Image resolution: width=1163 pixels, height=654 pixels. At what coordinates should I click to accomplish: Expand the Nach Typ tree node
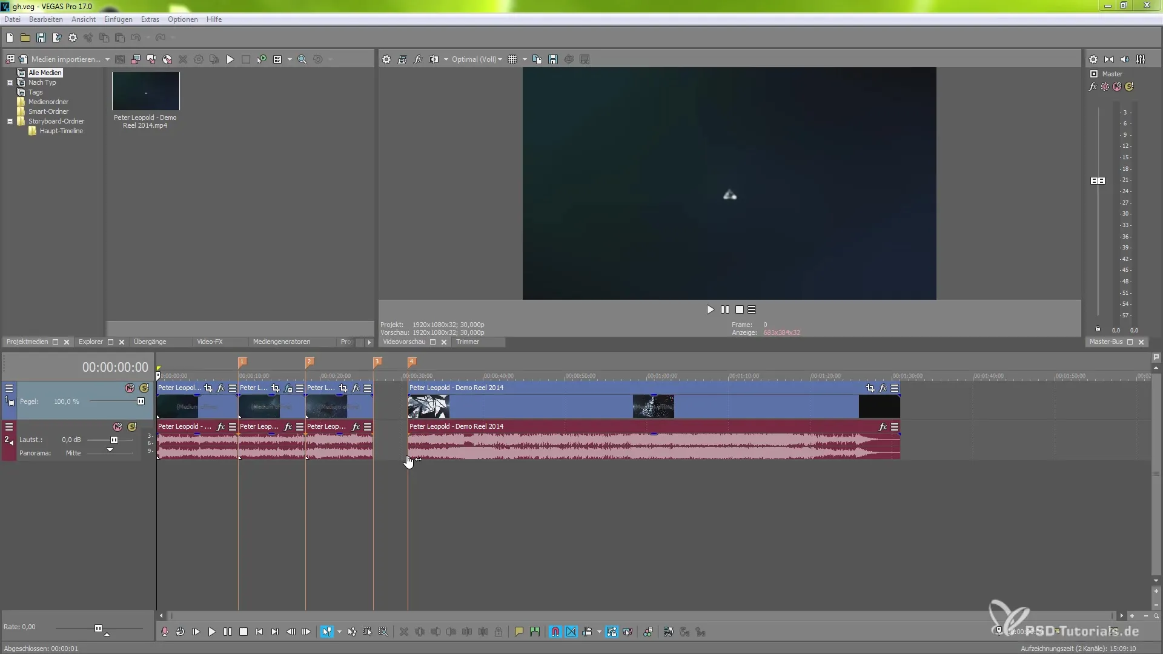coord(10,82)
